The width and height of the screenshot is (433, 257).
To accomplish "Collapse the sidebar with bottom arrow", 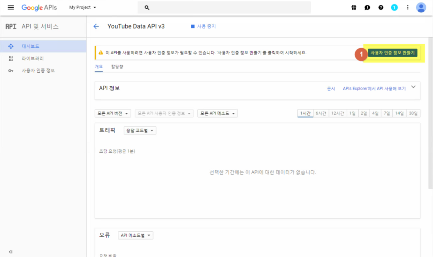I will click(10, 252).
